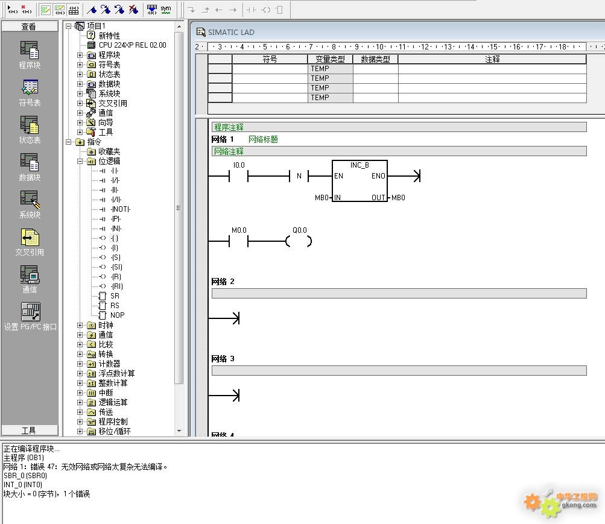Click the 网络注释 comment field of network 1
The height and width of the screenshot is (524, 605).
[399, 151]
